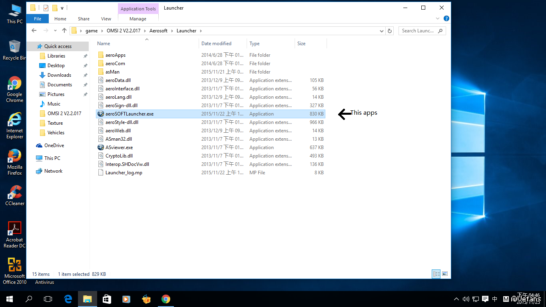Launch Microsoft Edge from the taskbar
The height and width of the screenshot is (307, 546).
coord(68,299)
